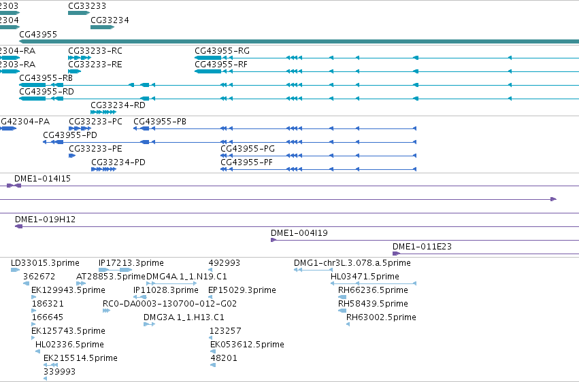The image size is (579, 382).
Task: Click the long CG43955 gene bar
Action: pyautogui.click(x=299, y=41)
